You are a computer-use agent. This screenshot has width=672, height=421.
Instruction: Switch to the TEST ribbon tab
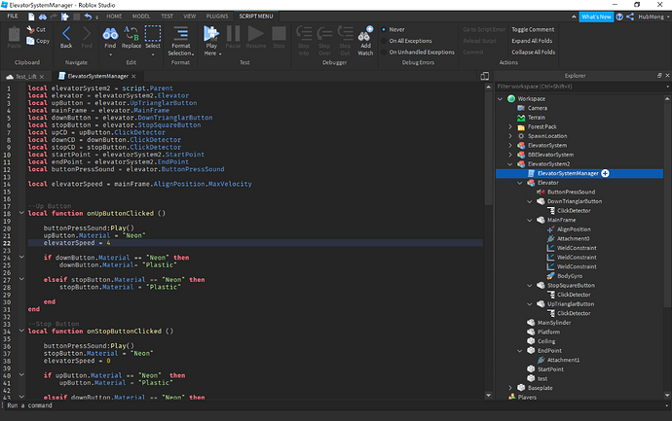[x=168, y=17]
